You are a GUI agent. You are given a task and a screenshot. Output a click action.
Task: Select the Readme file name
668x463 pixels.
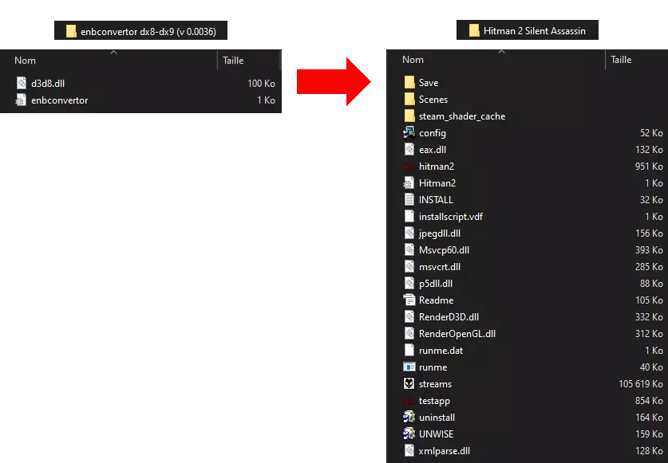437,300
